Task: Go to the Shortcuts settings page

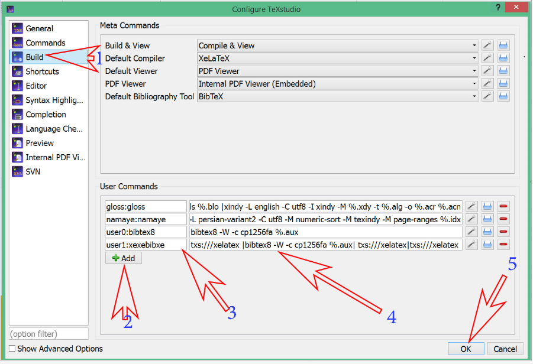Action: [42, 71]
